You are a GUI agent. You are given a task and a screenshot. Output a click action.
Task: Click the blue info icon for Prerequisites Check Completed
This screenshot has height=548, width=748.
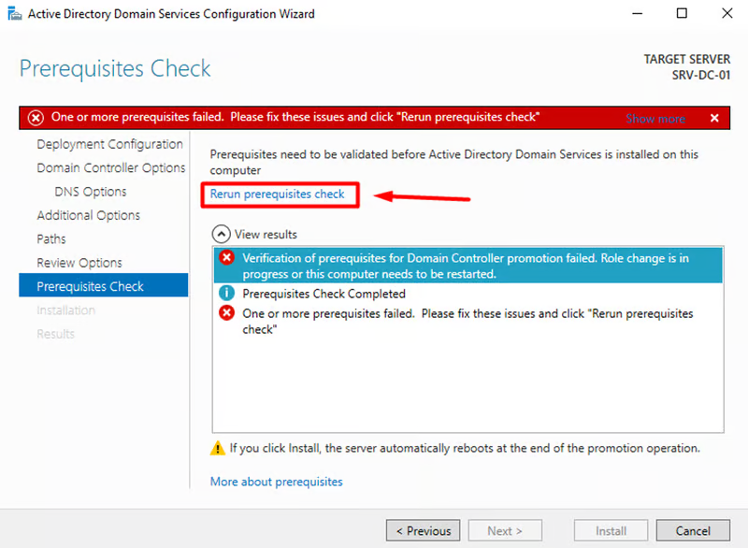click(226, 294)
